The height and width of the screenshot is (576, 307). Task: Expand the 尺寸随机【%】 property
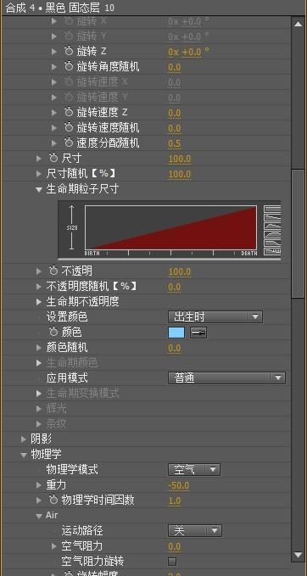39,173
